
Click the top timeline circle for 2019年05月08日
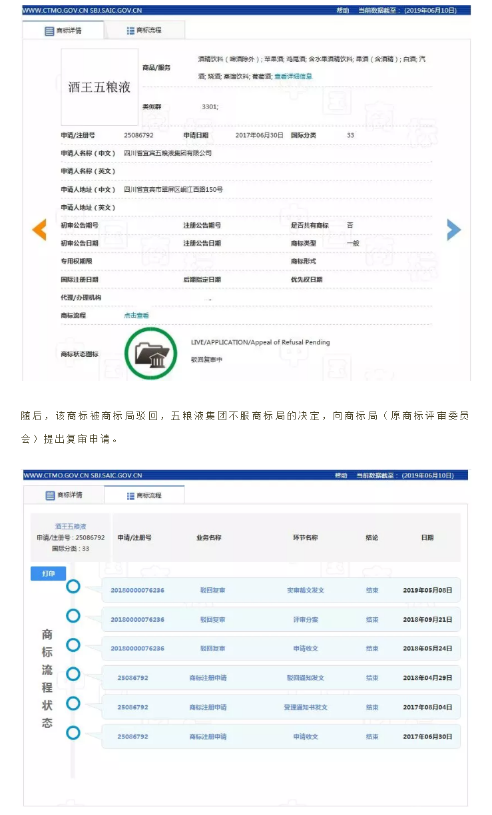coord(73,587)
